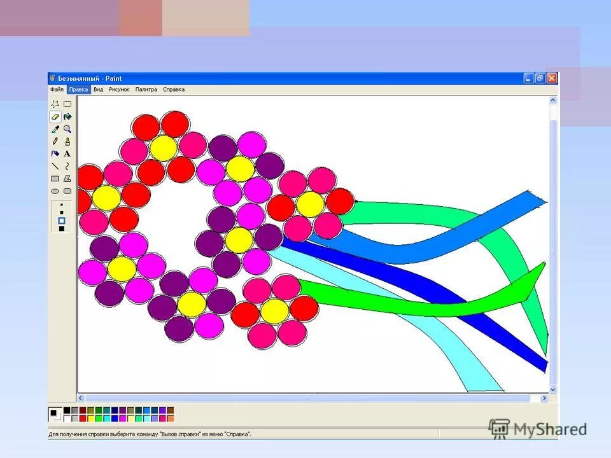Select the Eraser tool

coord(55,117)
